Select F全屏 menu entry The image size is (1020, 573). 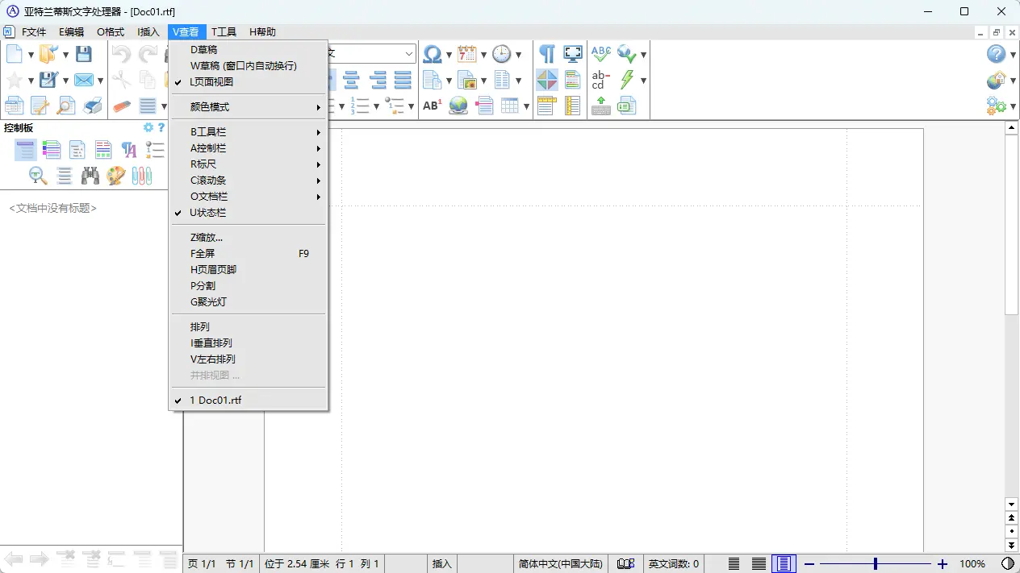tap(248, 254)
